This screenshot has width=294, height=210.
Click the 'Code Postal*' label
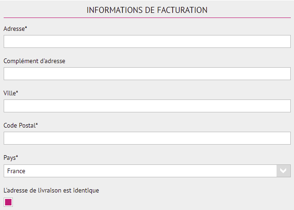pyautogui.click(x=21, y=125)
